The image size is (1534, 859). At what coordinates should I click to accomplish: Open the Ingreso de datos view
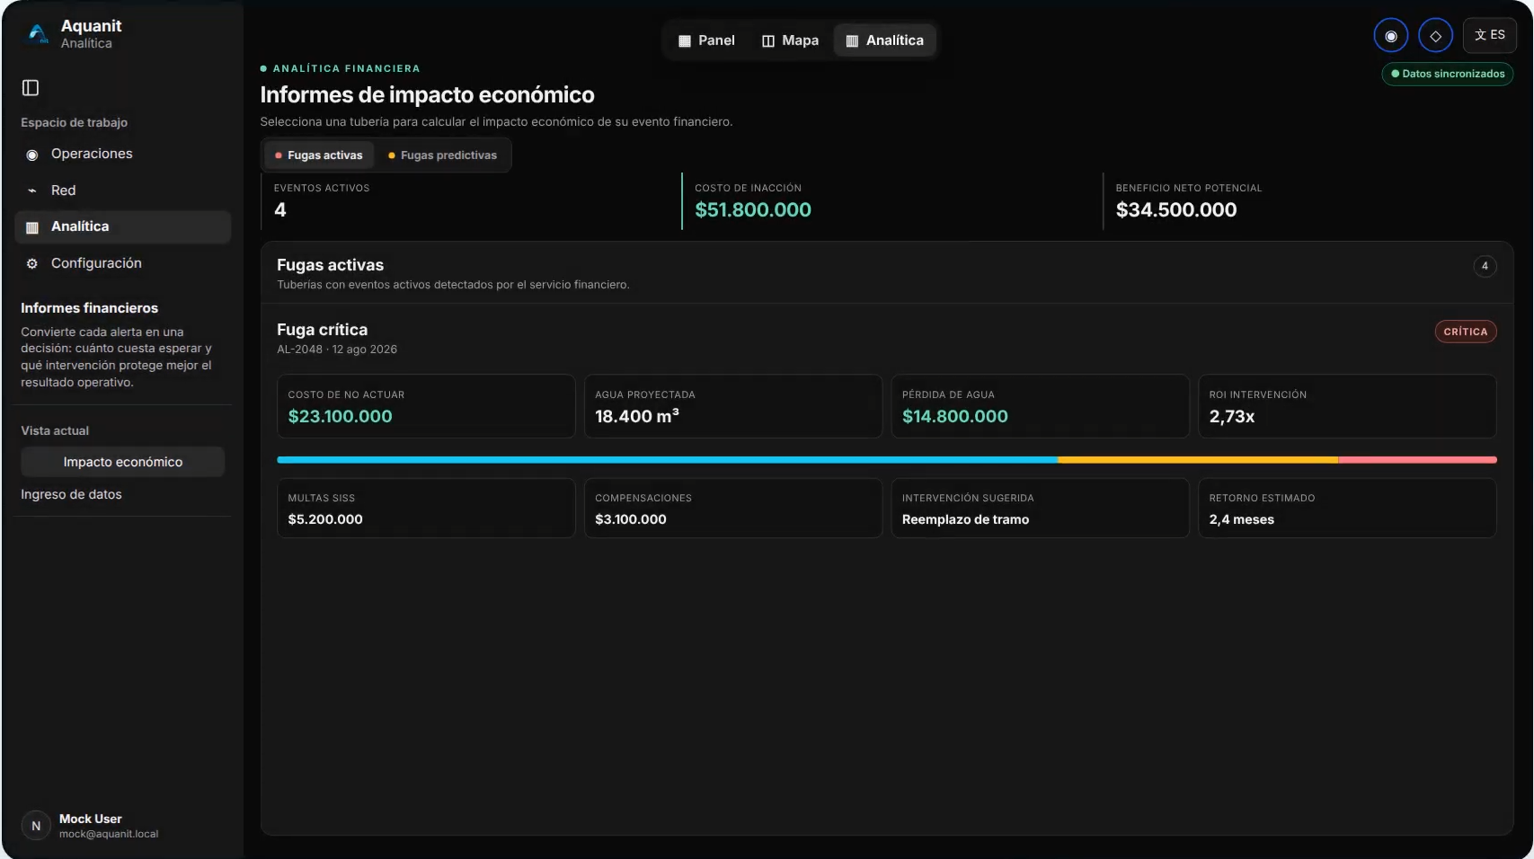point(71,494)
